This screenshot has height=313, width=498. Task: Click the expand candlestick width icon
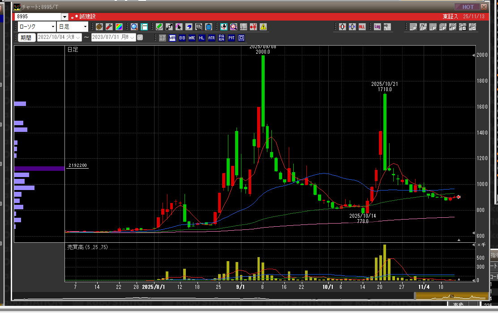[343, 27]
